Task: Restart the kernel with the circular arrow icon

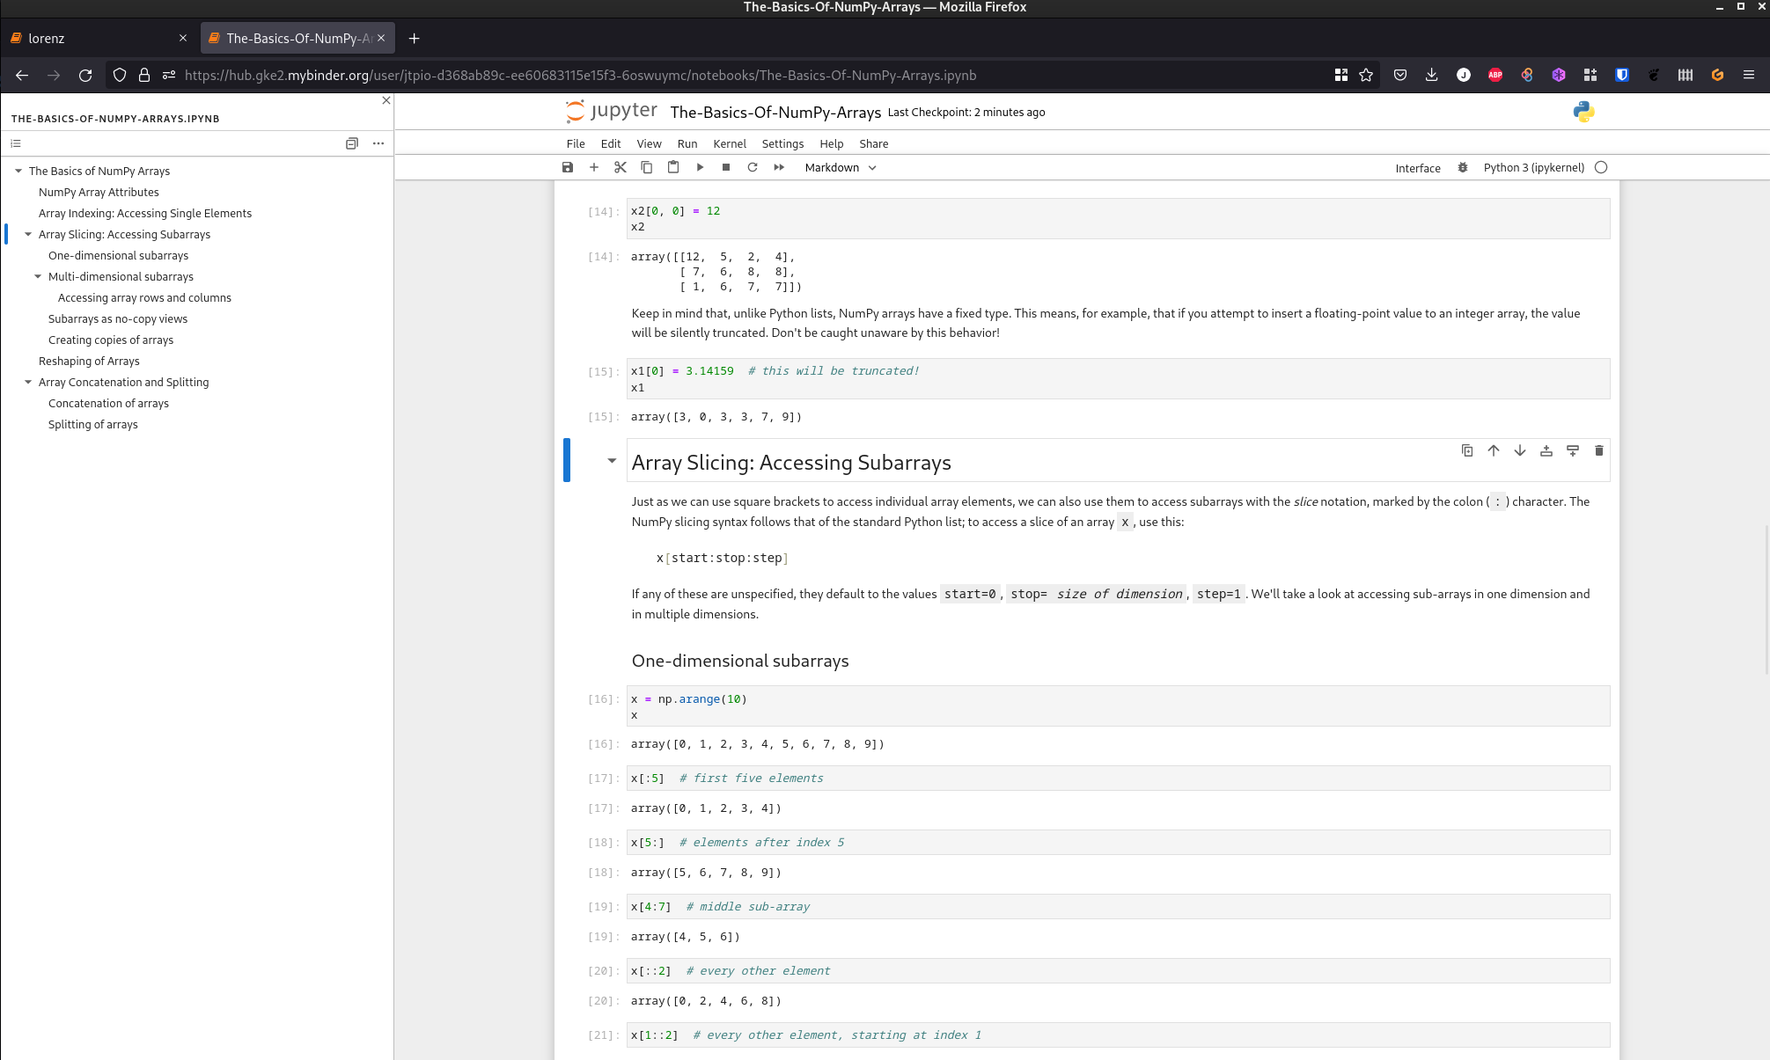Action: (753, 167)
